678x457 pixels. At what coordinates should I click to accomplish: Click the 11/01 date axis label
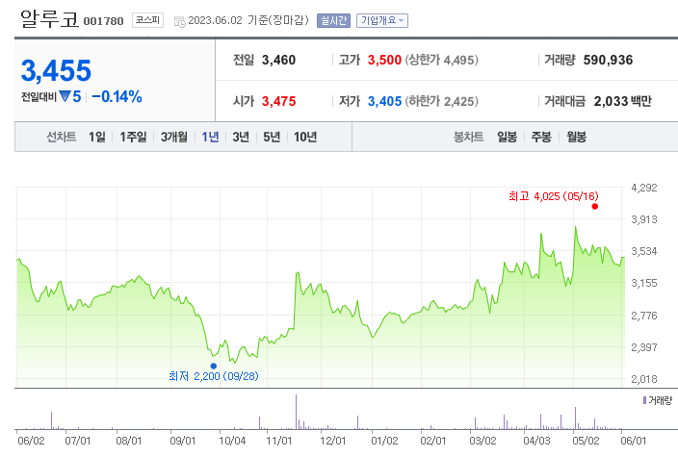tap(279, 441)
